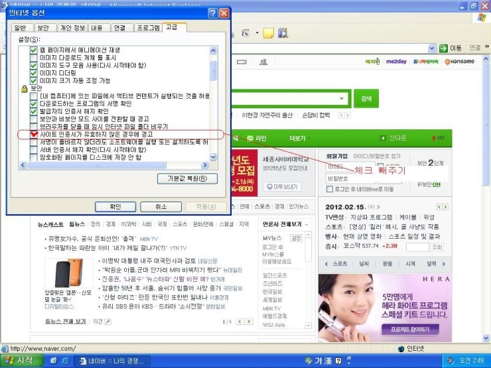Click the help question mark in dialog title
Screen dimensions: 491x368
[212, 13]
